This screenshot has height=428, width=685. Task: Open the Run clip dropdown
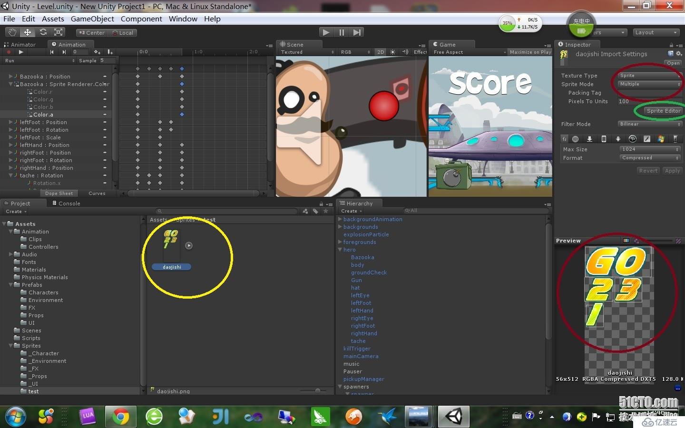point(39,60)
